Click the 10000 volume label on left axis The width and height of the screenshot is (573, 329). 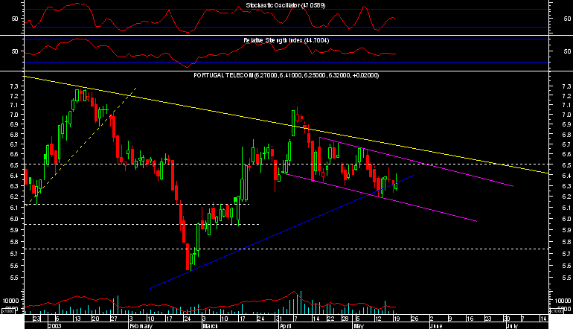coord(10,301)
